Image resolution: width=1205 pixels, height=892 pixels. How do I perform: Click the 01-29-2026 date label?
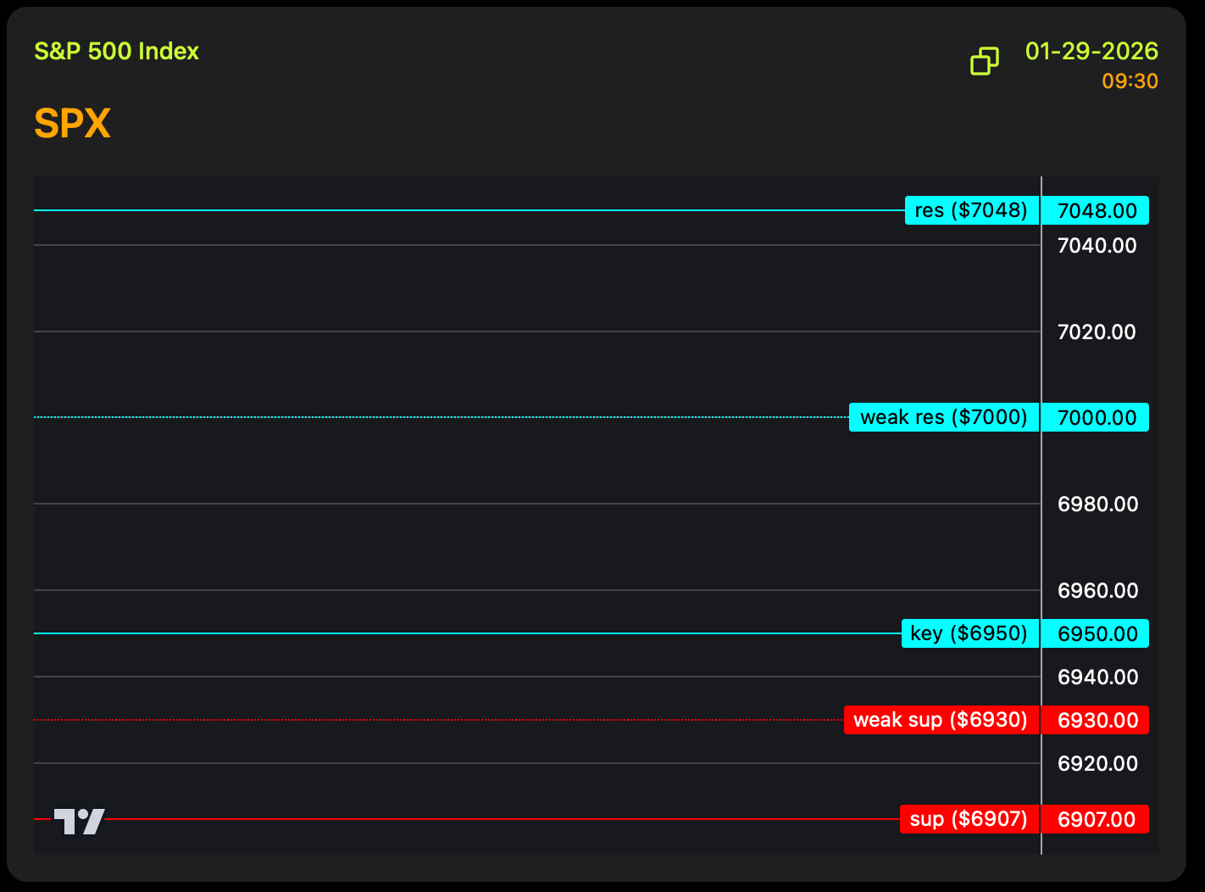pyautogui.click(x=1091, y=51)
